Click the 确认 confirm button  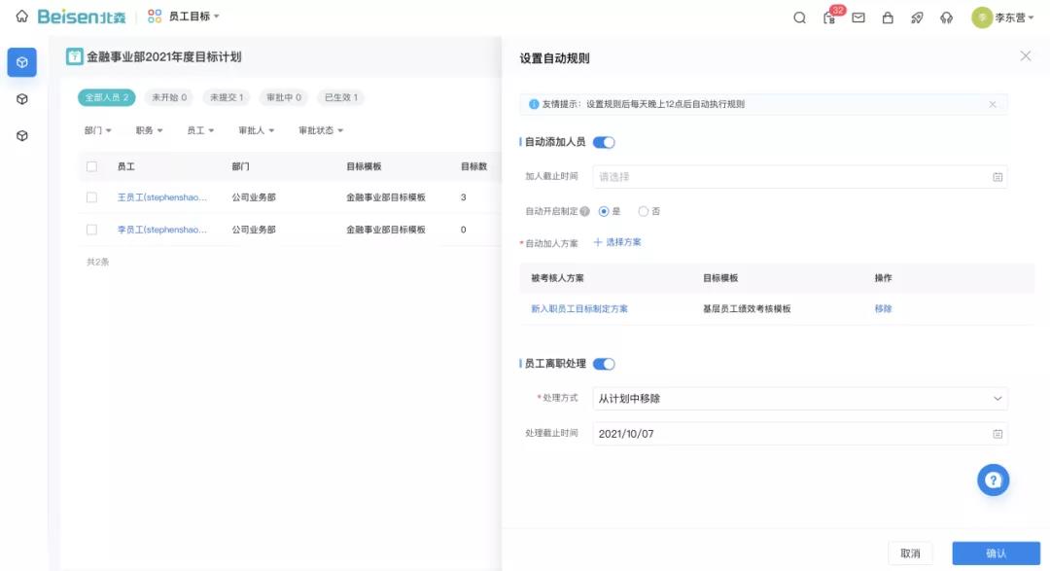996,552
